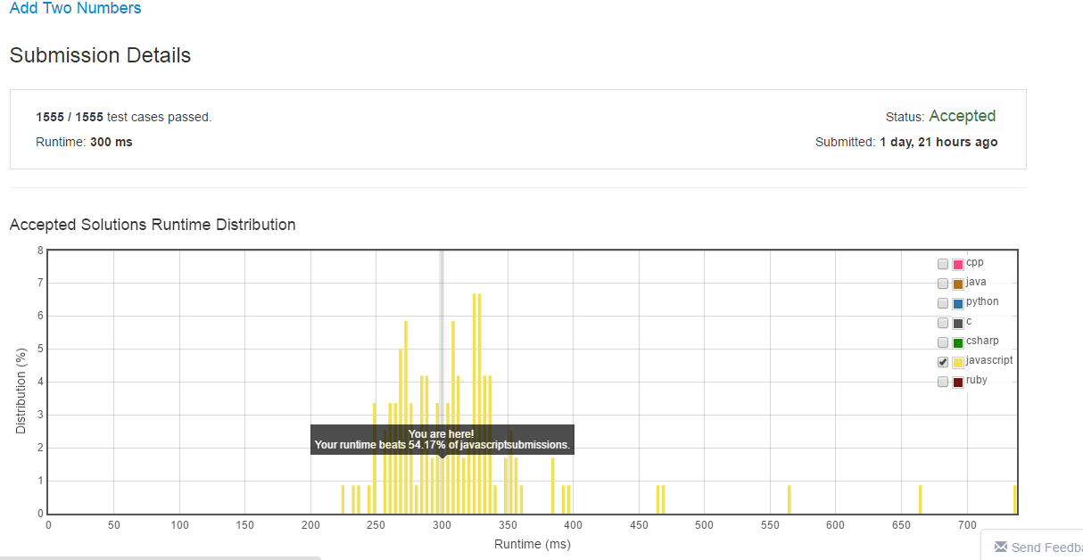Click the yellow bar near 565 ms
Viewport: 1083px width, 560px height.
point(790,499)
